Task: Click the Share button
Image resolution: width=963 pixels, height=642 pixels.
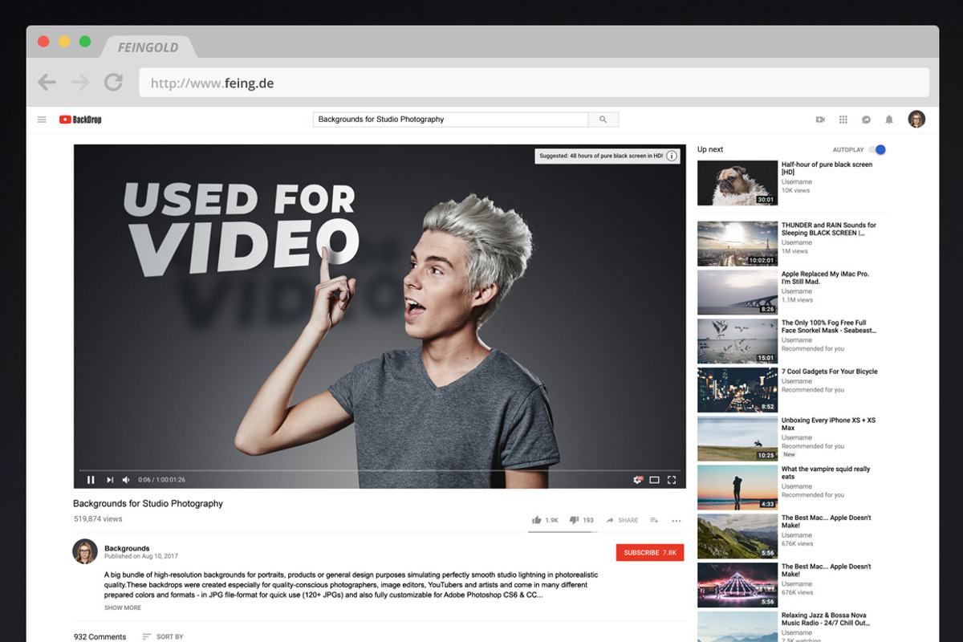Action: [x=622, y=520]
